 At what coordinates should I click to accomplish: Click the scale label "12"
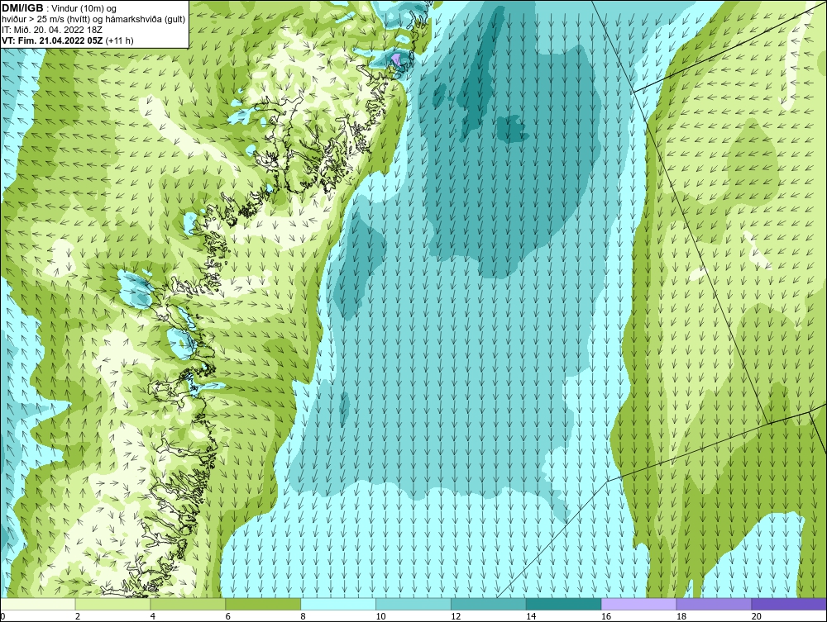click(456, 616)
